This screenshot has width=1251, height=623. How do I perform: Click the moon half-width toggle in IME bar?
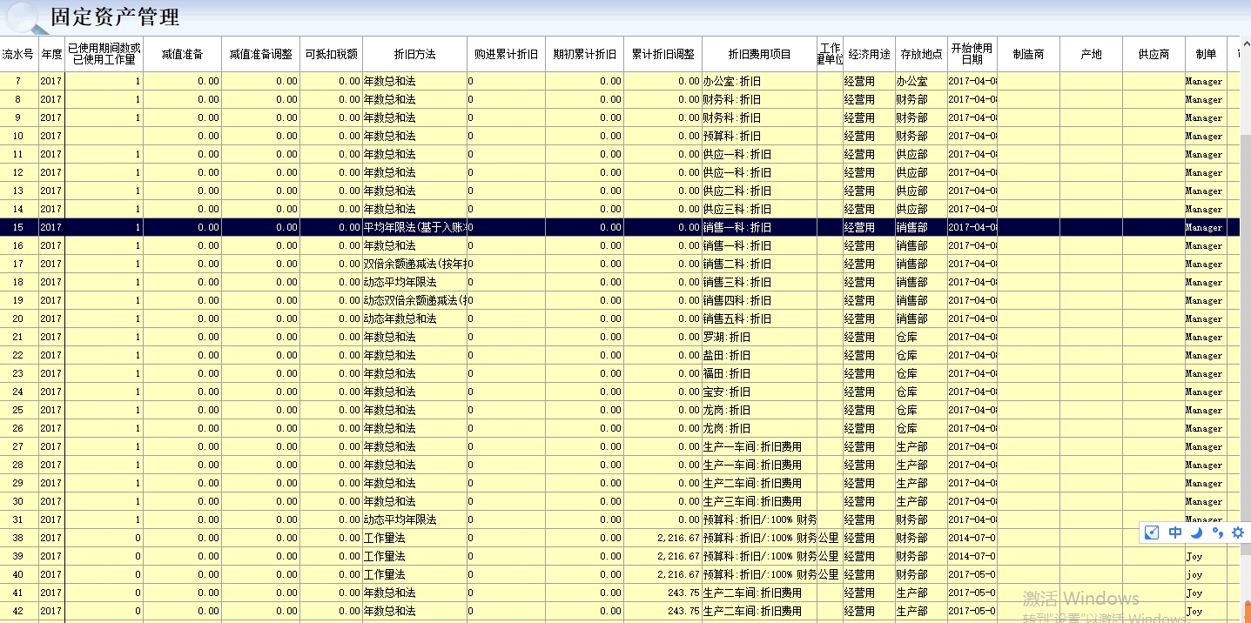point(1196,533)
